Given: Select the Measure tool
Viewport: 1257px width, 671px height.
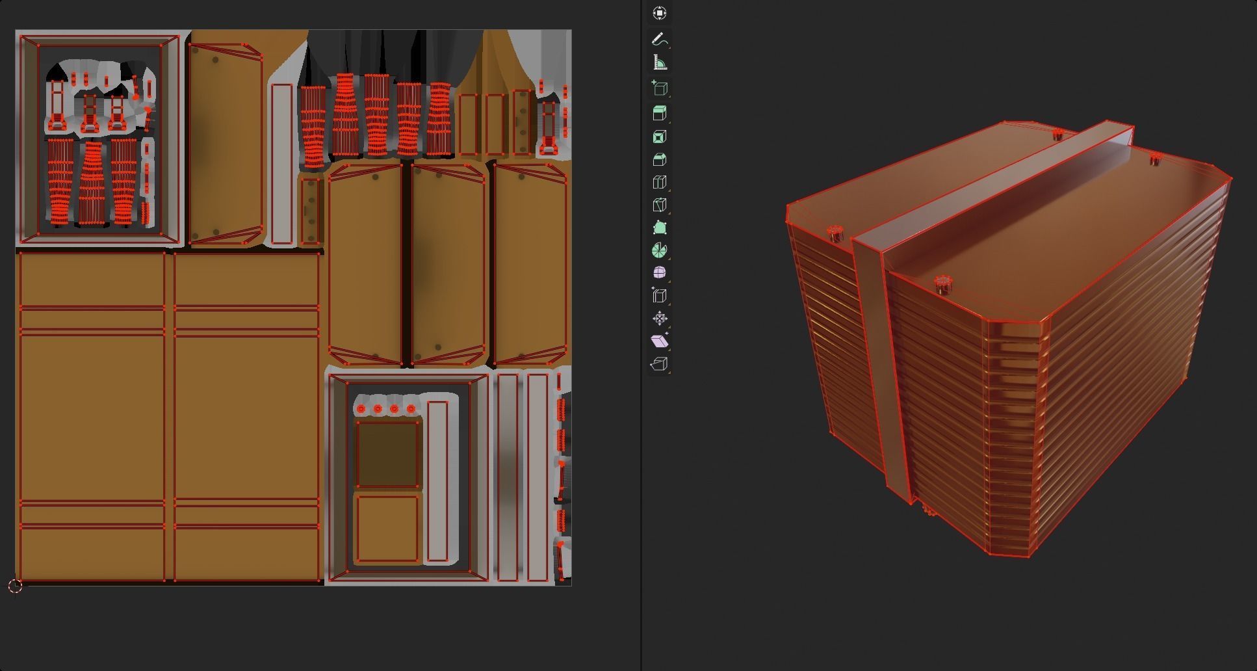Looking at the screenshot, I should [659, 62].
